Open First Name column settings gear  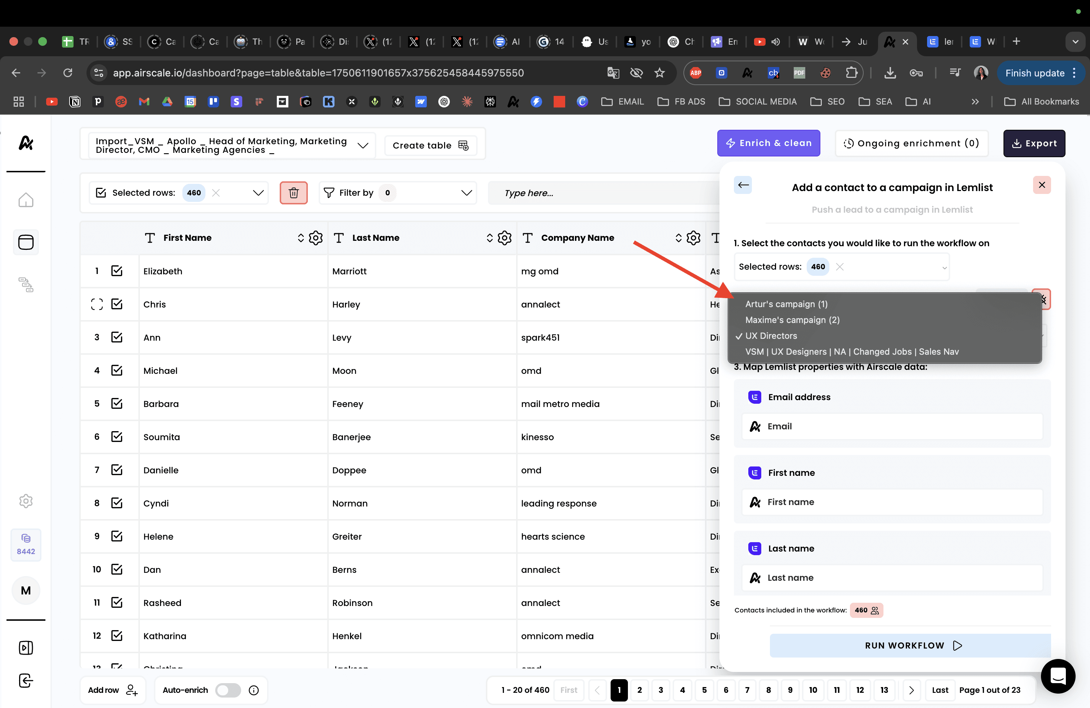[x=315, y=238]
